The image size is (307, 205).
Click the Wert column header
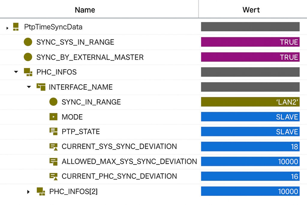tap(251, 10)
